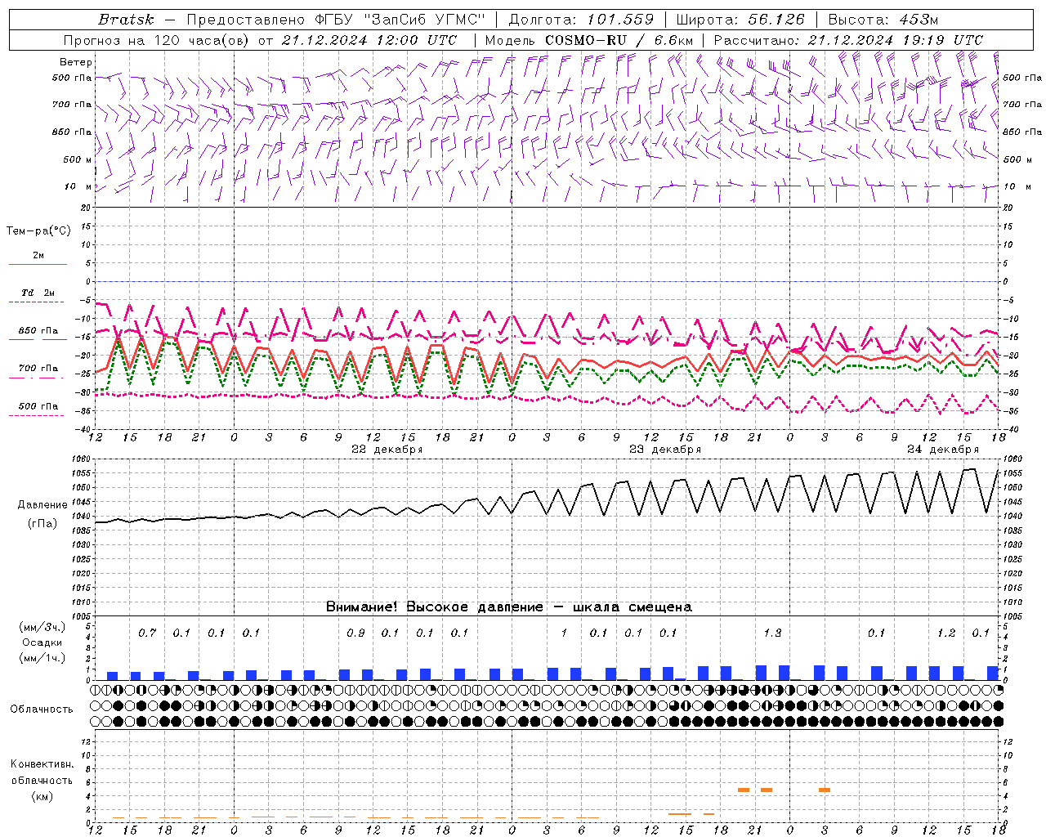Click the "Конвективн." convective cloud label
Screen dimensions: 1046x837
click(42, 764)
